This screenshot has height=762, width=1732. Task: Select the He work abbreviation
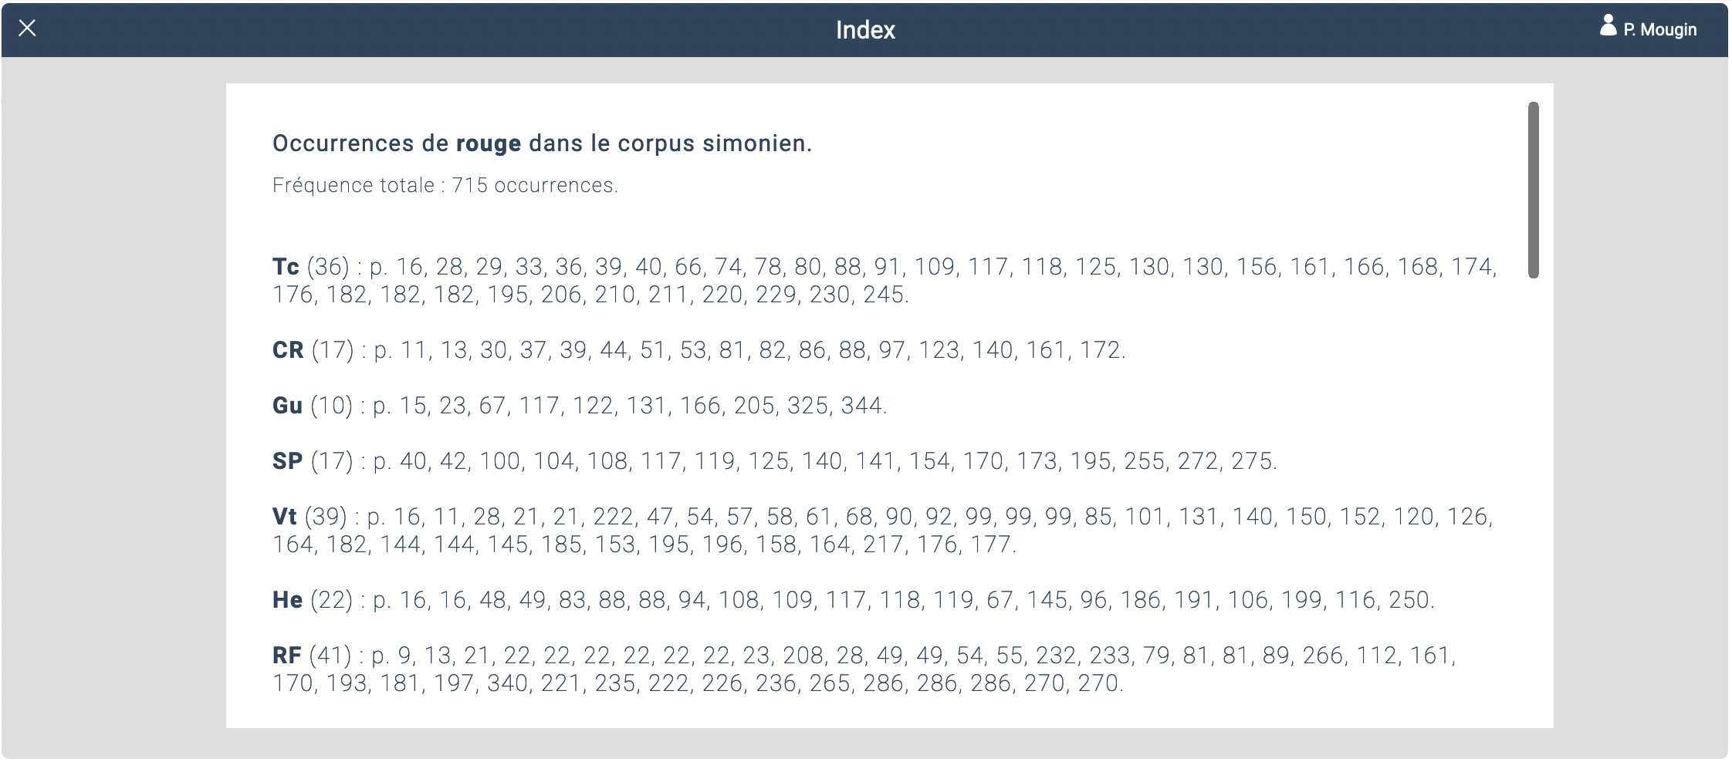[287, 600]
